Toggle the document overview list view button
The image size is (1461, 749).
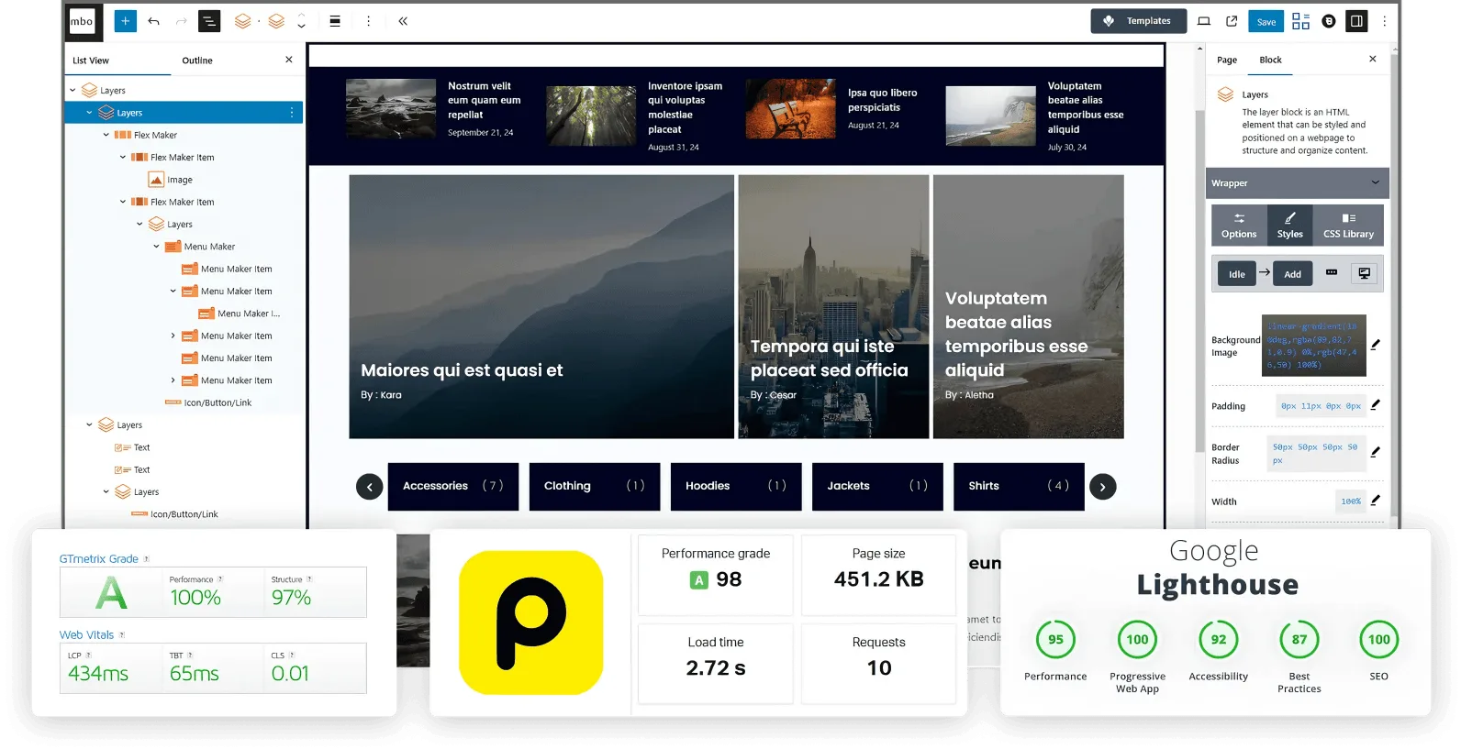(209, 21)
